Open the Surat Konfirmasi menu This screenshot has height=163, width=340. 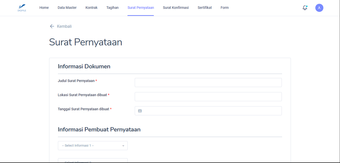coord(176,8)
